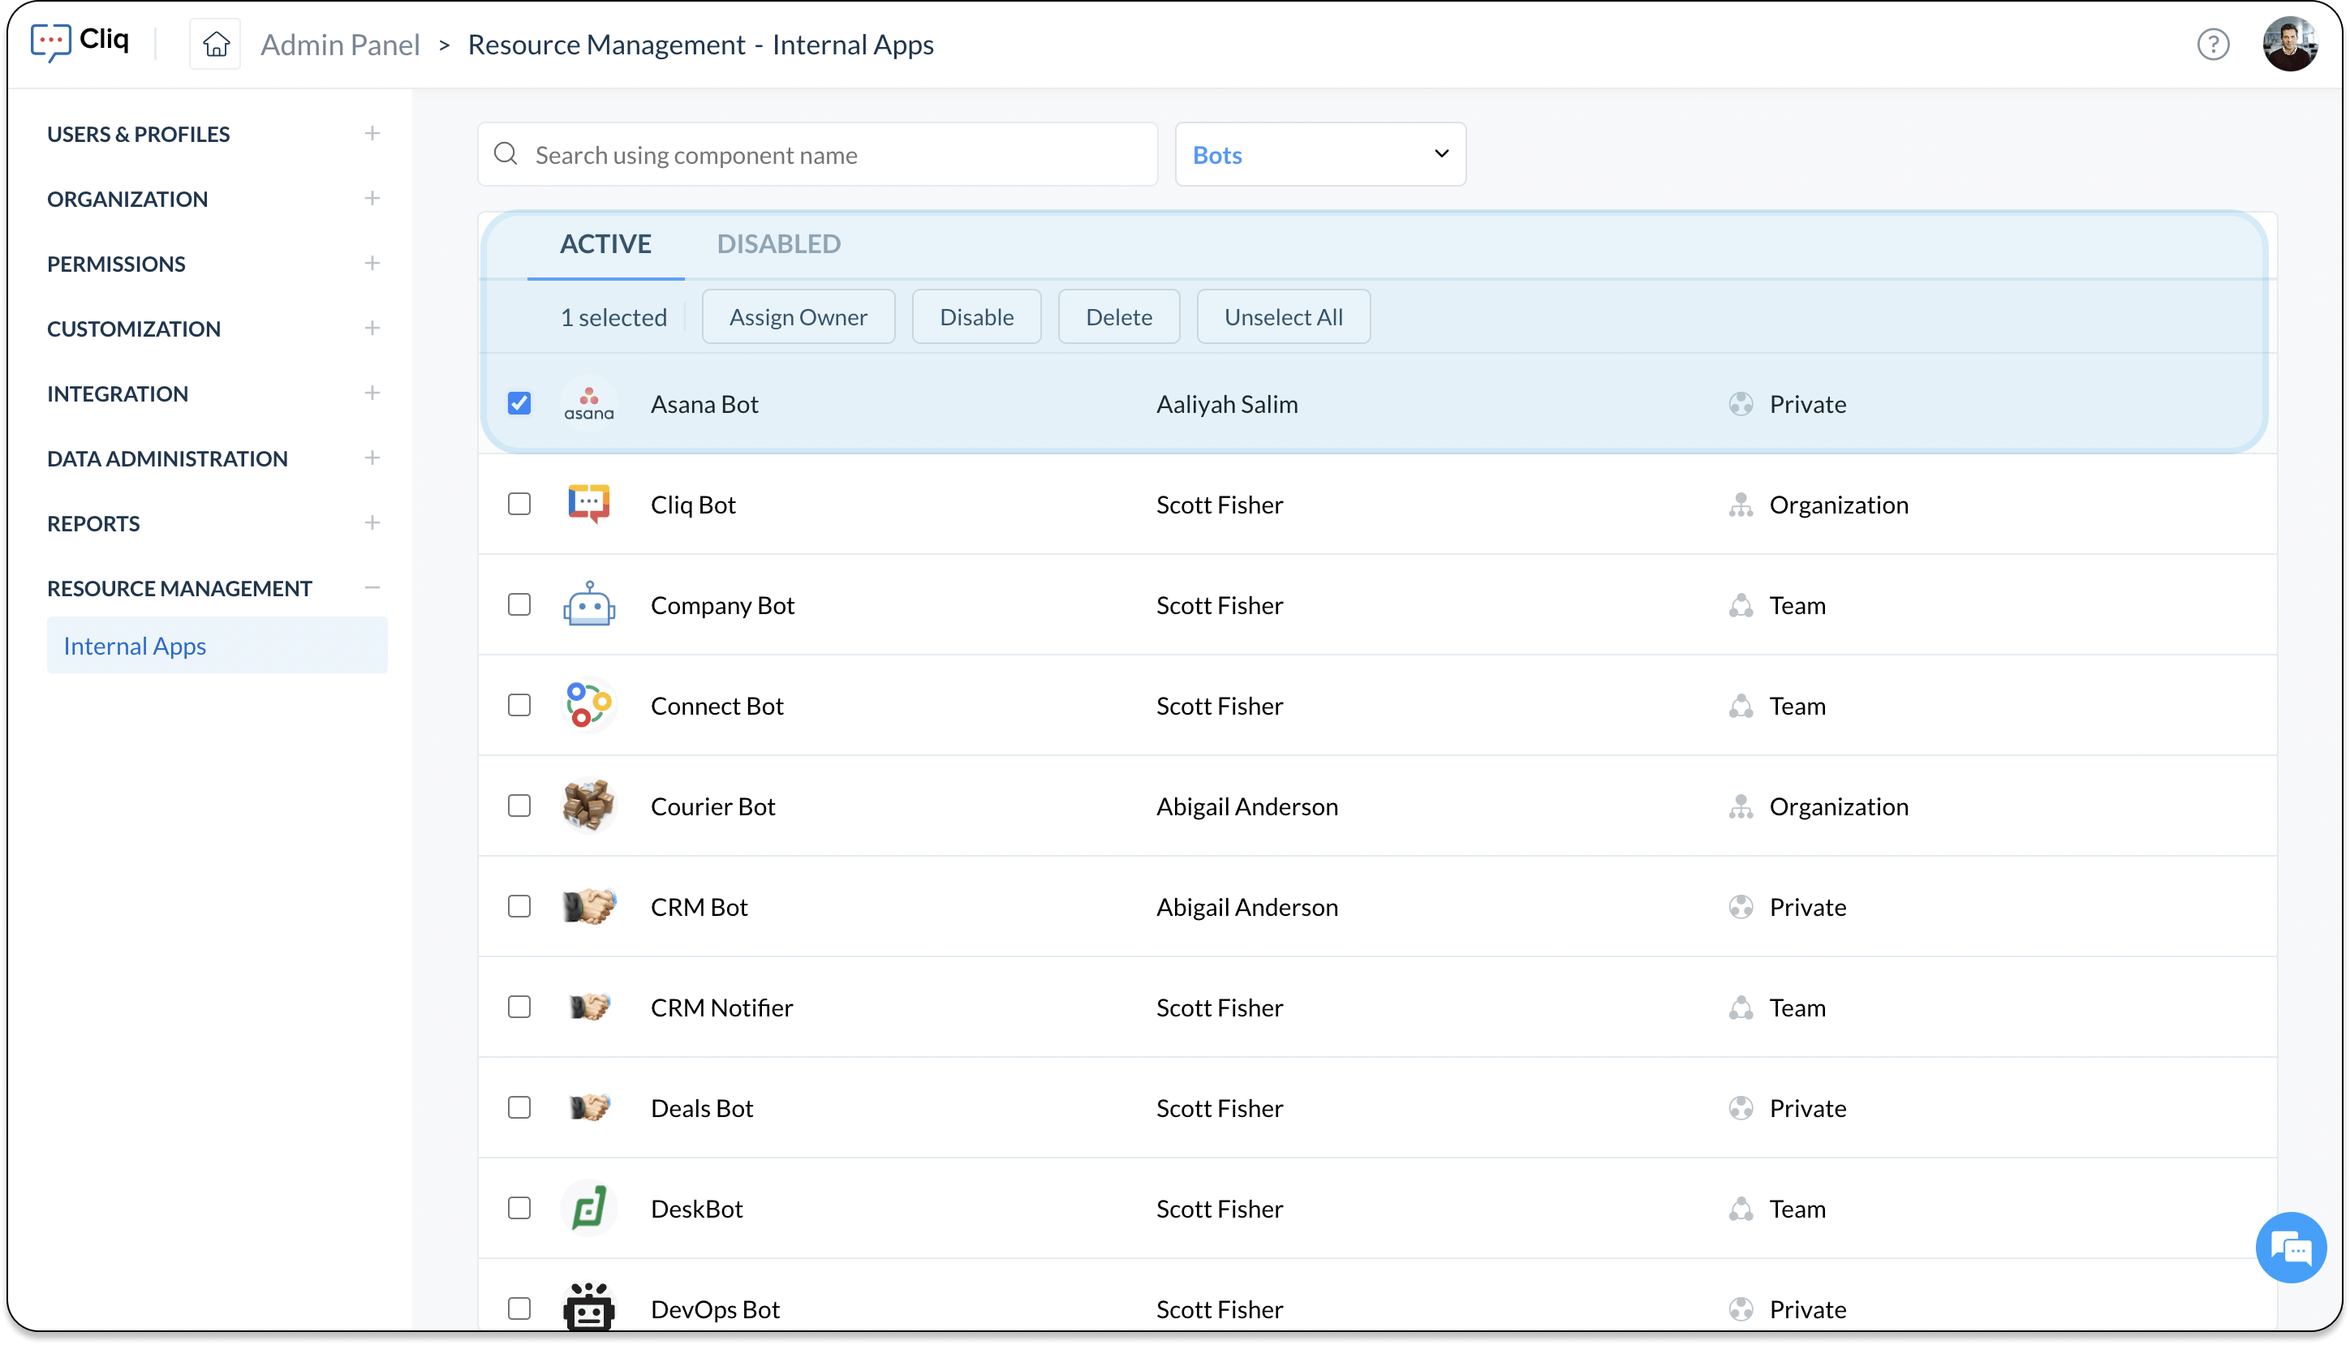Click the DeskBot green icon
Screen dimensions: 2350x1345
(x=588, y=1208)
